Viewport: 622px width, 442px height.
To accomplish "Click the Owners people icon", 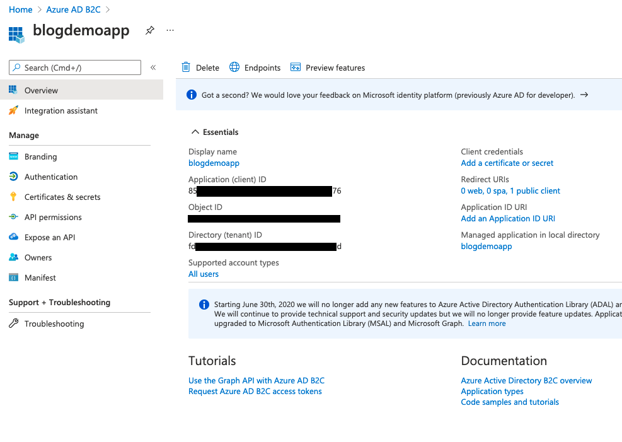I will click(13, 257).
